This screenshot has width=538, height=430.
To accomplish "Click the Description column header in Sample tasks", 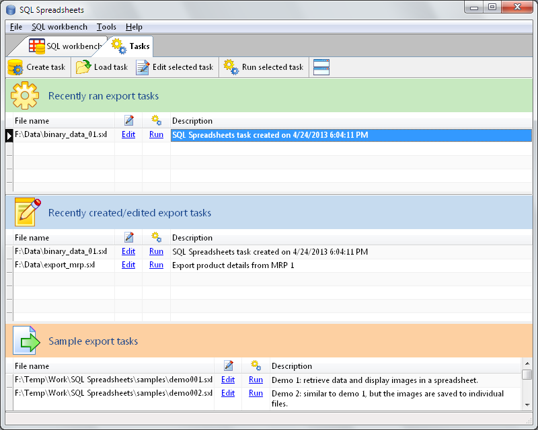I will click(x=292, y=366).
